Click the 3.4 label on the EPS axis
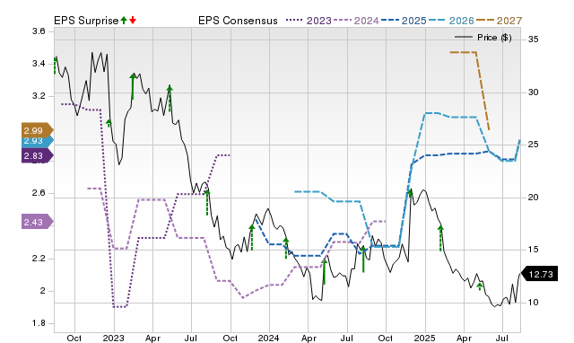Screen dimensions: 574x343 [x=39, y=64]
